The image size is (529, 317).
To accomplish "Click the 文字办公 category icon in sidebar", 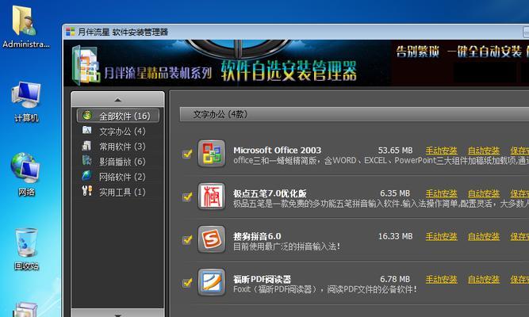I will [87, 130].
